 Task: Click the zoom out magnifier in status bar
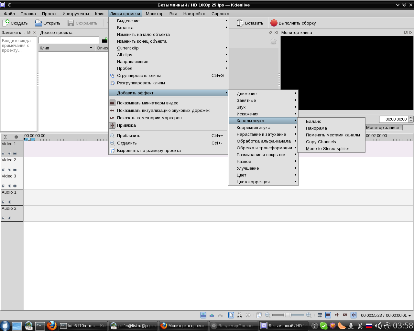pyautogui.click(x=267, y=315)
